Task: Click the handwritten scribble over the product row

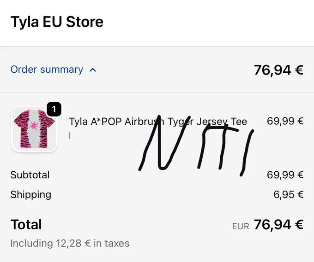Action: click(196, 146)
